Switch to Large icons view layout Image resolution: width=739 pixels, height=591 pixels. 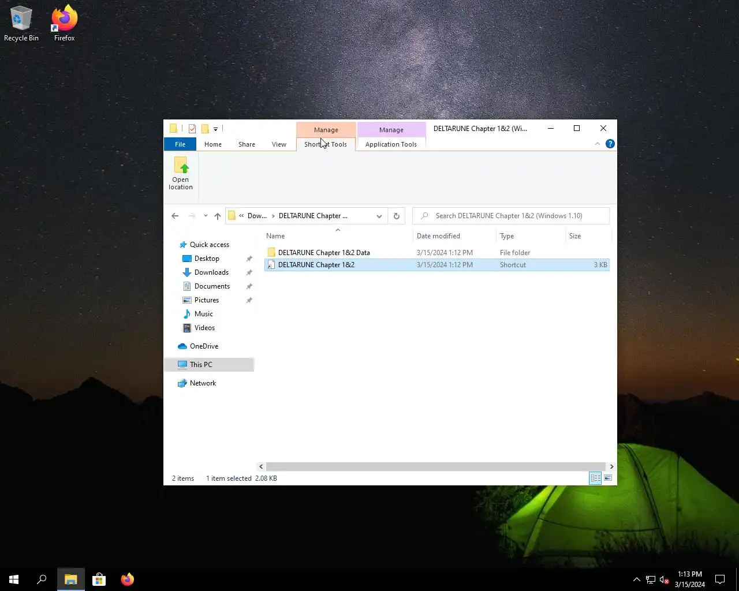pyautogui.click(x=608, y=478)
